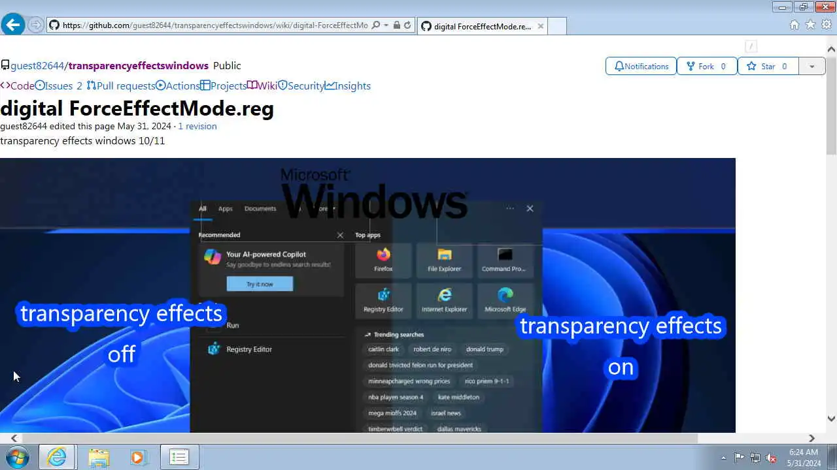This screenshot has width=837, height=470.
Task: Open the Pull requests tab
Action: (x=121, y=86)
